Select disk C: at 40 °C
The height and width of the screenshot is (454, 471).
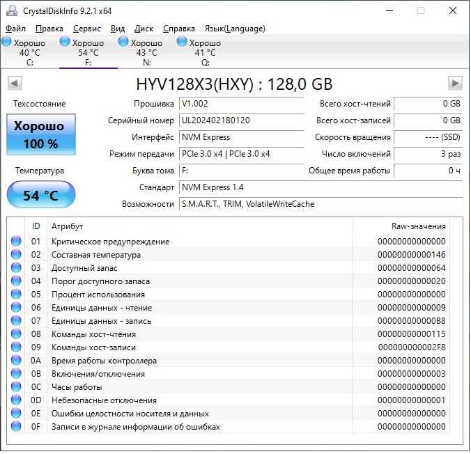point(30,52)
